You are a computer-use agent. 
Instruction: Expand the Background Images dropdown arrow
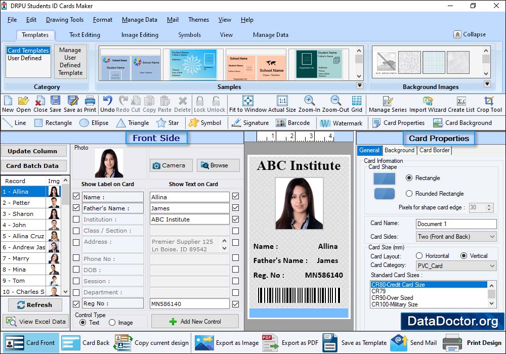(487, 84)
